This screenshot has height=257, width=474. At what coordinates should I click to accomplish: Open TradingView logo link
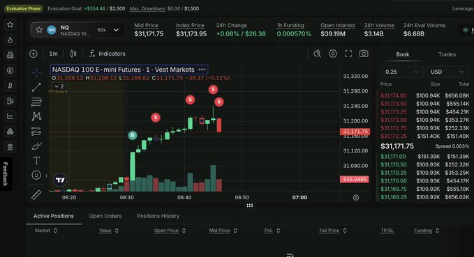[x=60, y=180]
